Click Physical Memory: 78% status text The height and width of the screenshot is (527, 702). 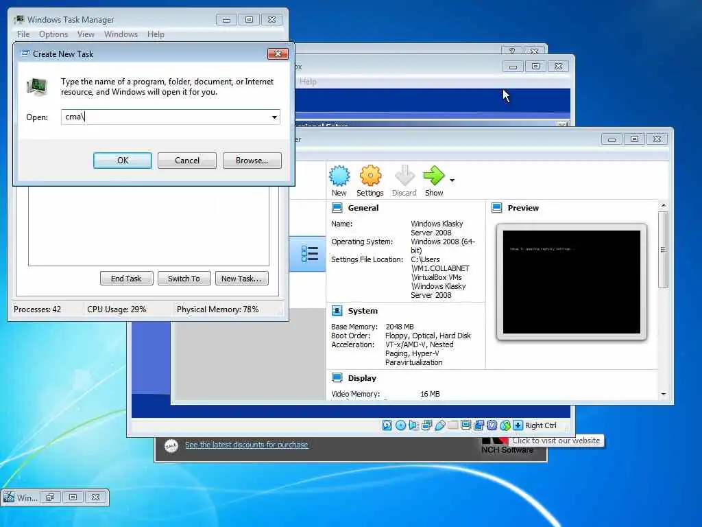click(217, 309)
